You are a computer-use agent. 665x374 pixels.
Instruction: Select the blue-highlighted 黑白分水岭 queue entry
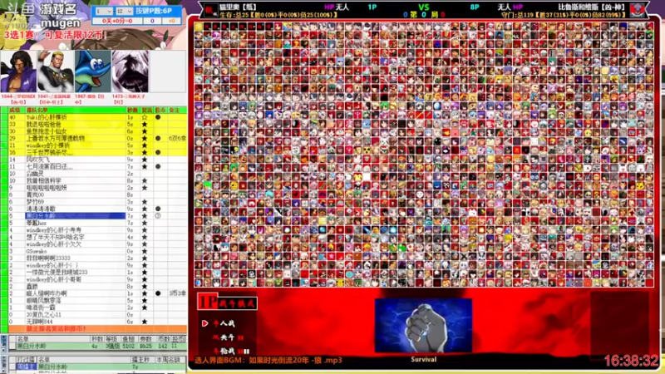point(75,216)
